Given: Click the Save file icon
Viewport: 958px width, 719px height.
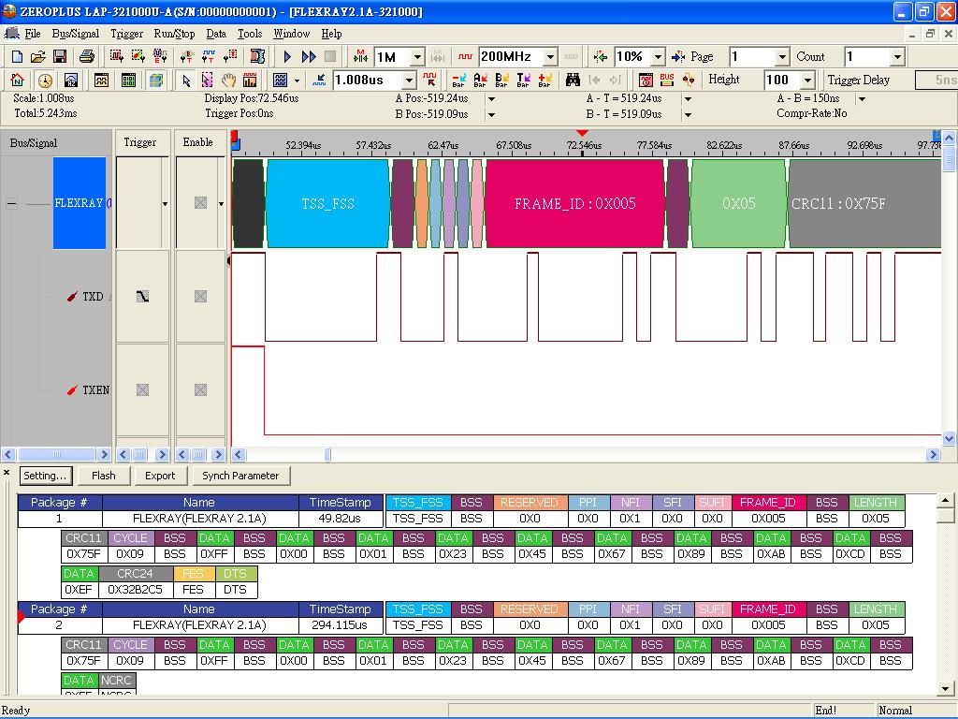Looking at the screenshot, I should coord(59,57).
